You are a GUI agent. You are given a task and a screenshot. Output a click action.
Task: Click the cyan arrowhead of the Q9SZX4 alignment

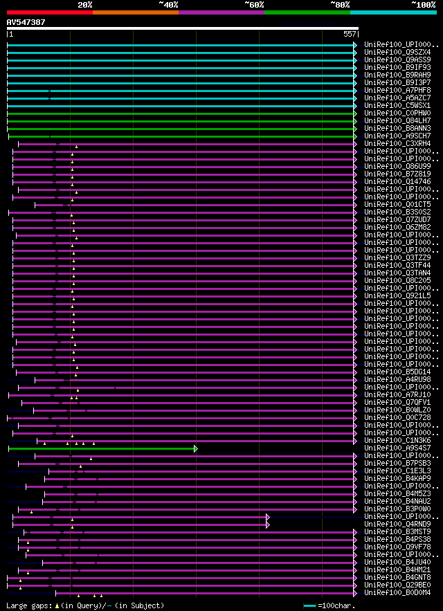[355, 53]
